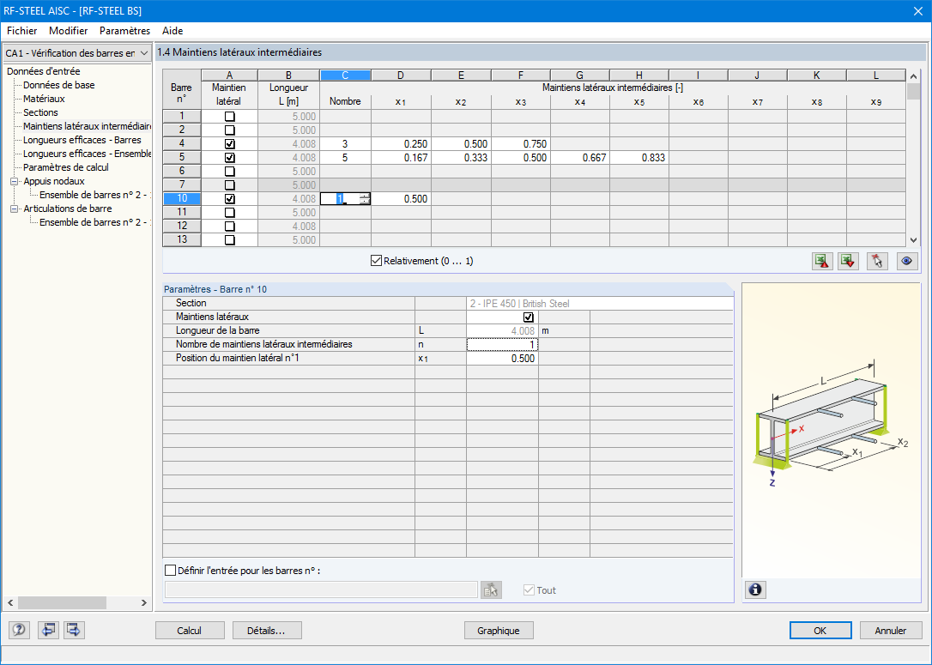The width and height of the screenshot is (932, 665).
Task: Select the x3 cell 0.500 of member 5
Action: click(521, 158)
